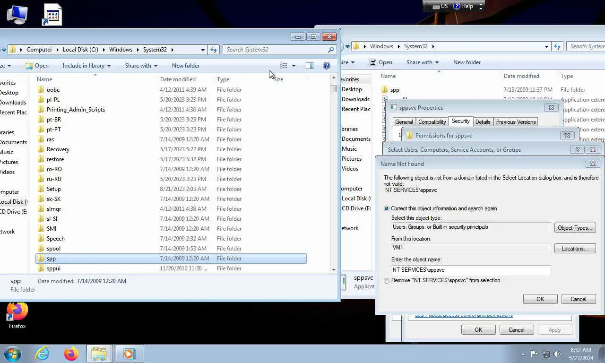Toggle the preview pane in the front Explorer window
This screenshot has height=363, width=605.
tap(310, 66)
